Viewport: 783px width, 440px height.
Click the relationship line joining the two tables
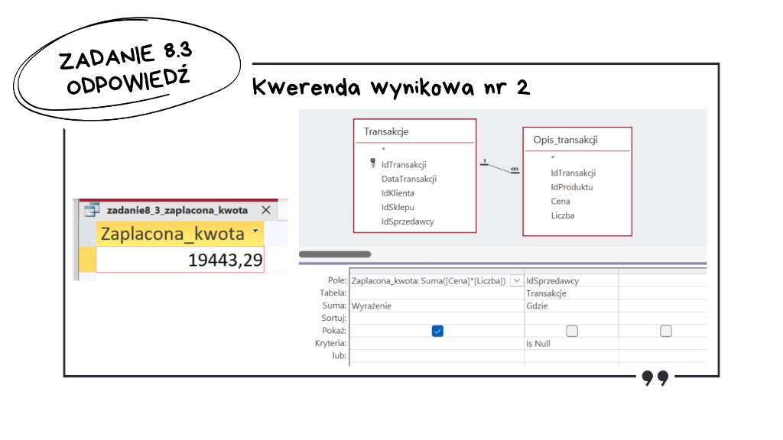tap(499, 167)
